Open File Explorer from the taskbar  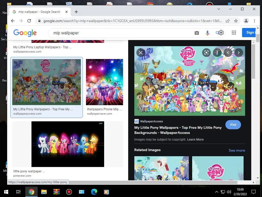44,192
